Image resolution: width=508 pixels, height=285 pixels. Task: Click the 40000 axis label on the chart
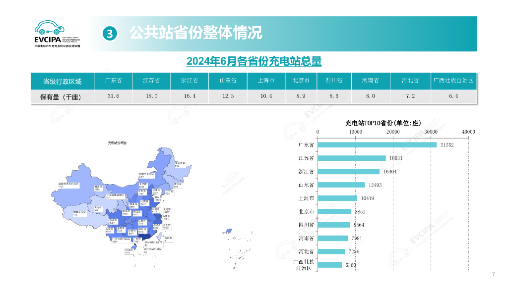(x=468, y=132)
